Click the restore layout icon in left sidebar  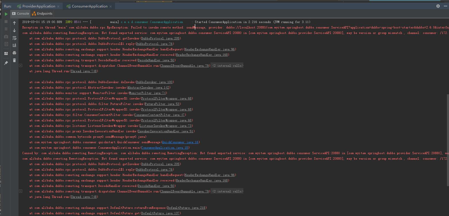coord(6,53)
